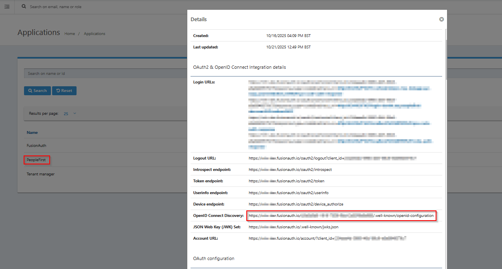This screenshot has height=269, width=502.
Task: Open the Applications breadcrumb entry
Action: click(x=94, y=33)
